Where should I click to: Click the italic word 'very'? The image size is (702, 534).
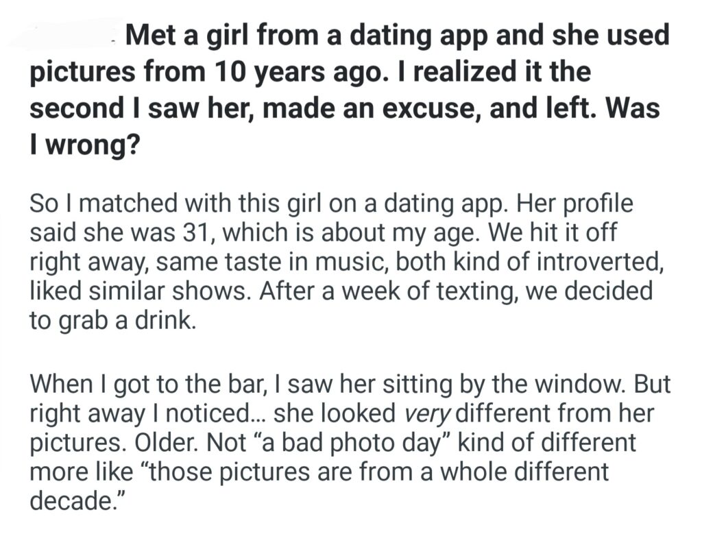[x=428, y=413]
